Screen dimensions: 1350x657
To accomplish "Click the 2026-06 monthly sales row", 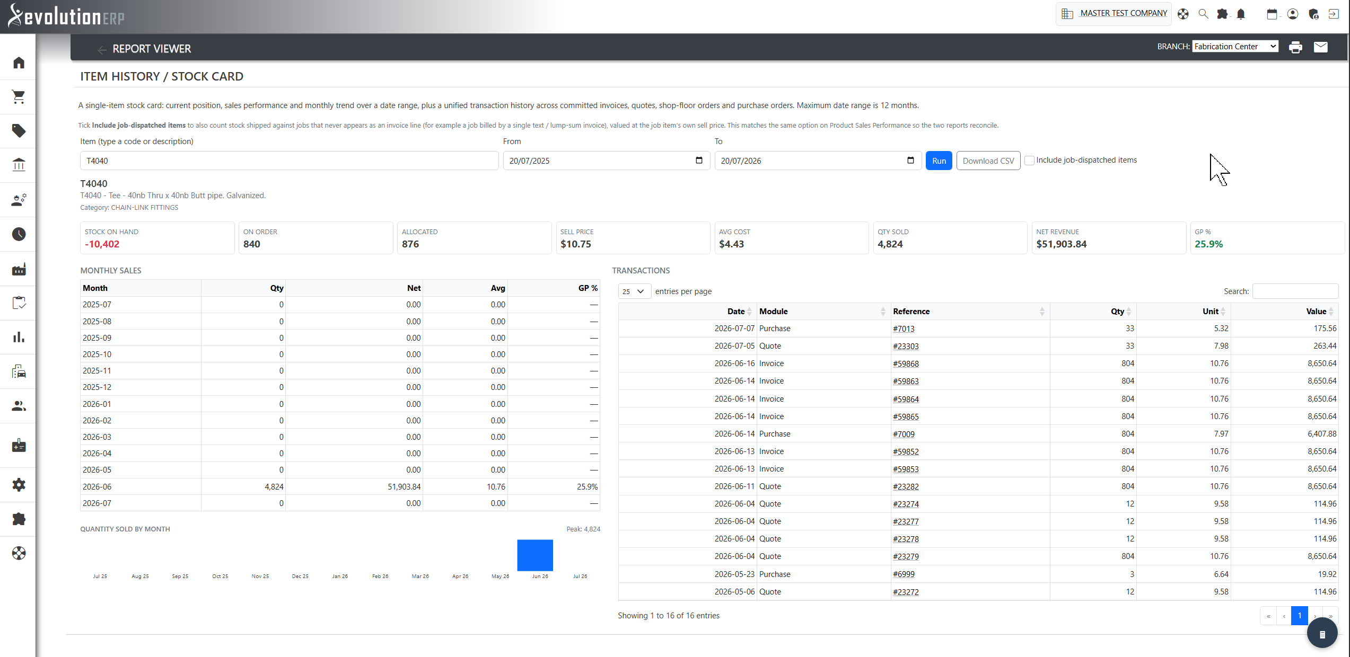I will [x=340, y=486].
